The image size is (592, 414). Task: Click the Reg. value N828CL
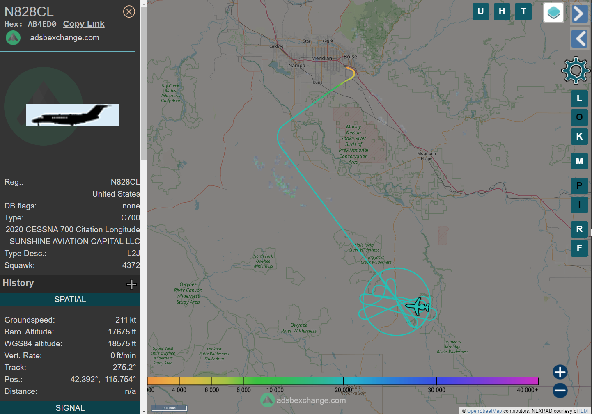[125, 182]
